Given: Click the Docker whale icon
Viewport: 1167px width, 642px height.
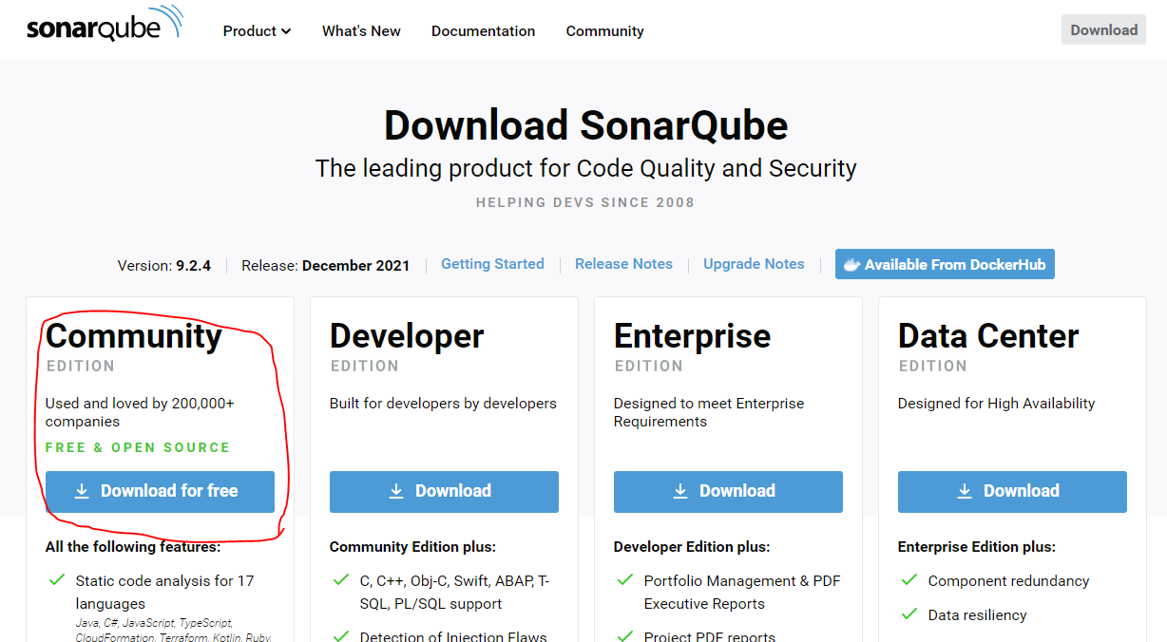Looking at the screenshot, I should 852,265.
